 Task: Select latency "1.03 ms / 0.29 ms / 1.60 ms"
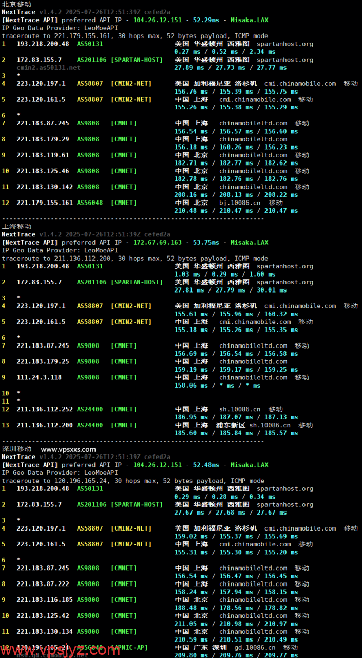coord(225,274)
